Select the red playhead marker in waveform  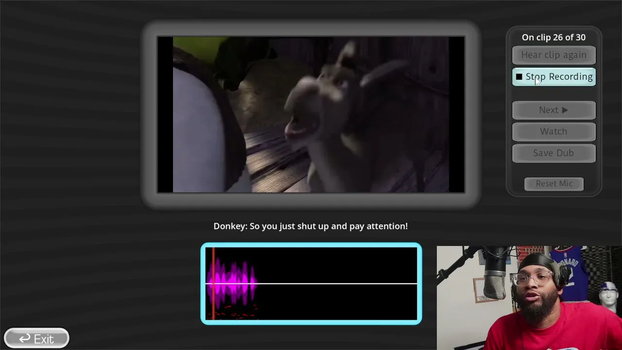pos(213,283)
